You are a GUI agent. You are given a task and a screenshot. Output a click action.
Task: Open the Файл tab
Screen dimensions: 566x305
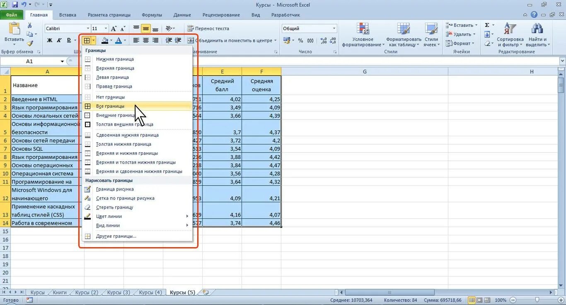coord(12,15)
